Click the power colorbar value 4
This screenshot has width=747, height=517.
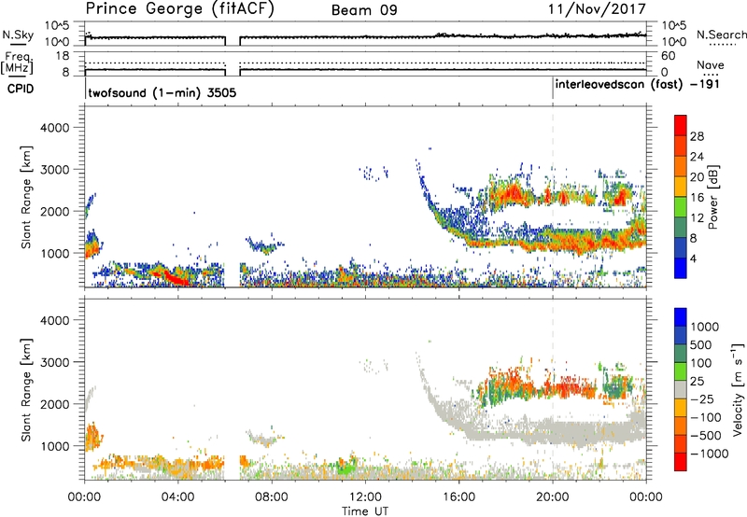click(x=693, y=258)
